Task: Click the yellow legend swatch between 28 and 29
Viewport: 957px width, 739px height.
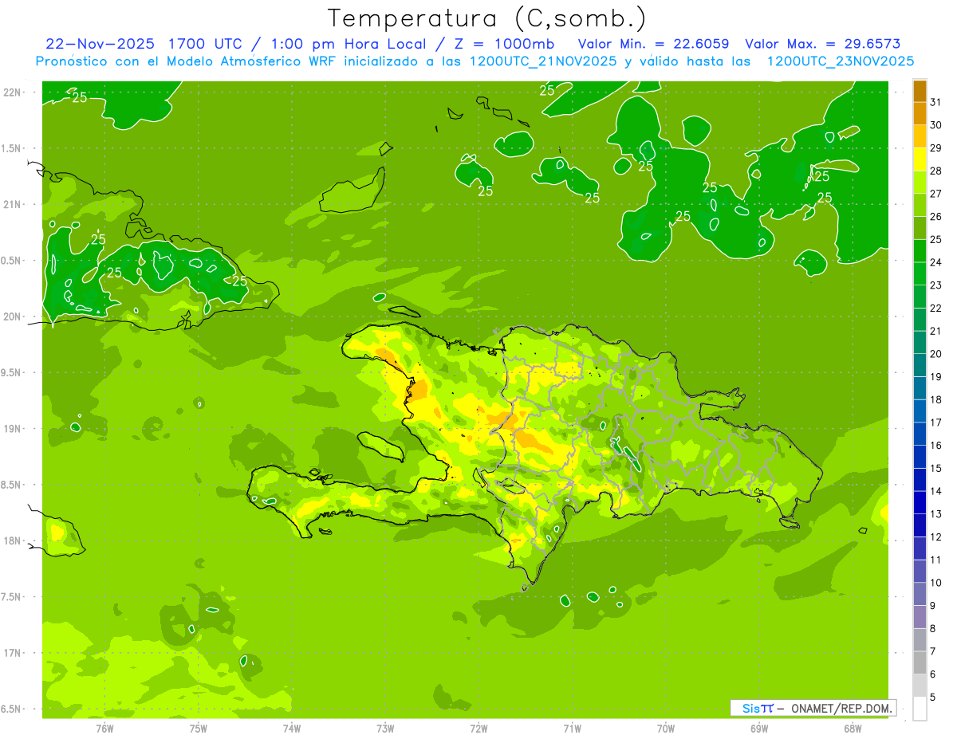Action: (920, 159)
